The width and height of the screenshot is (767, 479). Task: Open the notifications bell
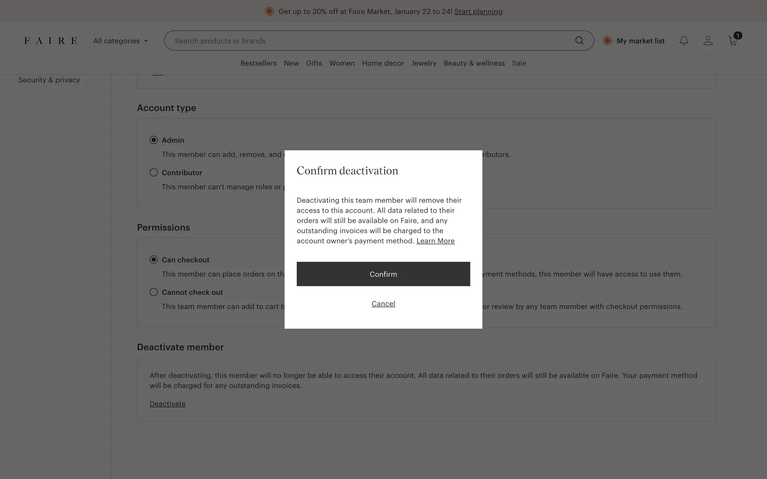[684, 41]
